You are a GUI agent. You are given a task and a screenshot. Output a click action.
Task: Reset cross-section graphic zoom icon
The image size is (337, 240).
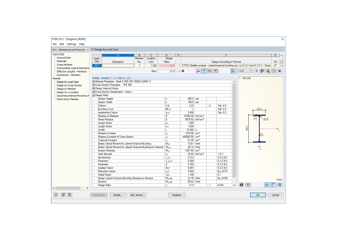[280, 185]
